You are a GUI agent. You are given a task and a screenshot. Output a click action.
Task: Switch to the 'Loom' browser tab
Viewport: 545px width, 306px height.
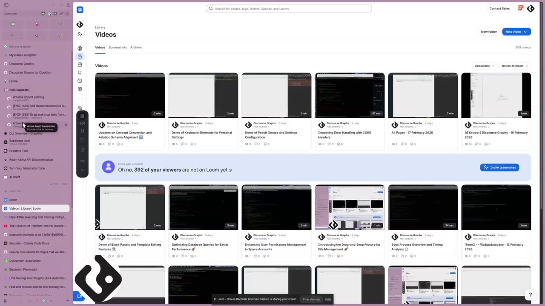click(36, 200)
